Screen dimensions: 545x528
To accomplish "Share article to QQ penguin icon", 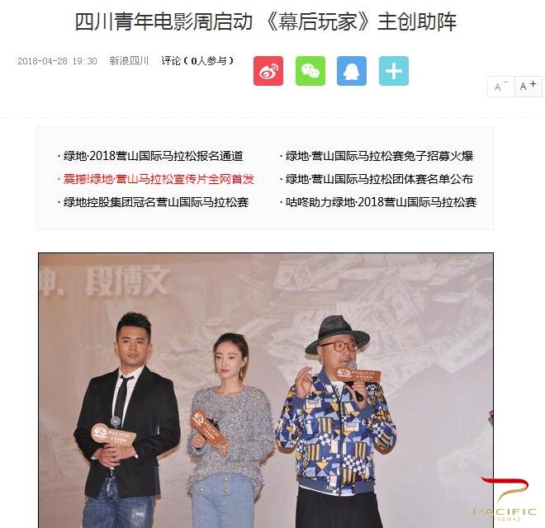I will click(352, 71).
